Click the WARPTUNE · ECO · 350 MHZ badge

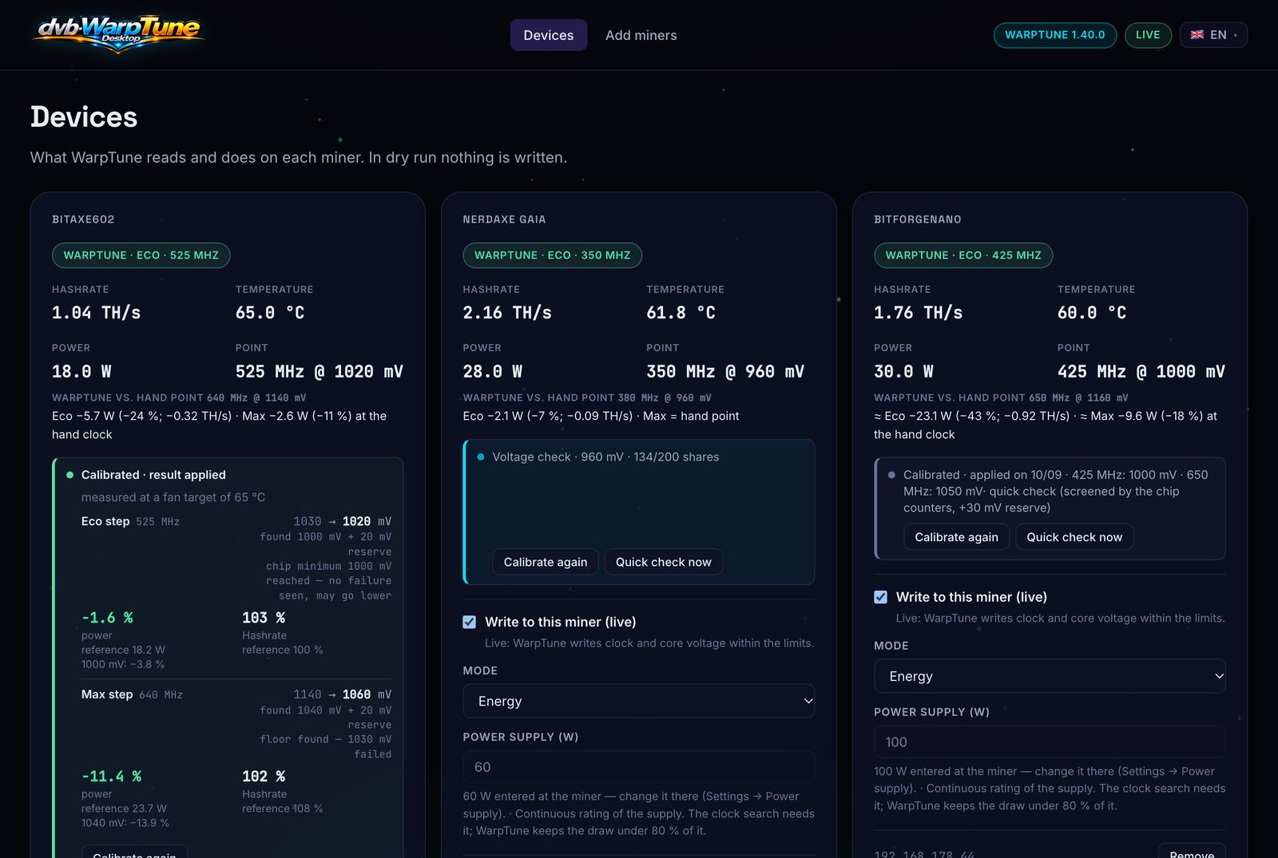pos(553,255)
